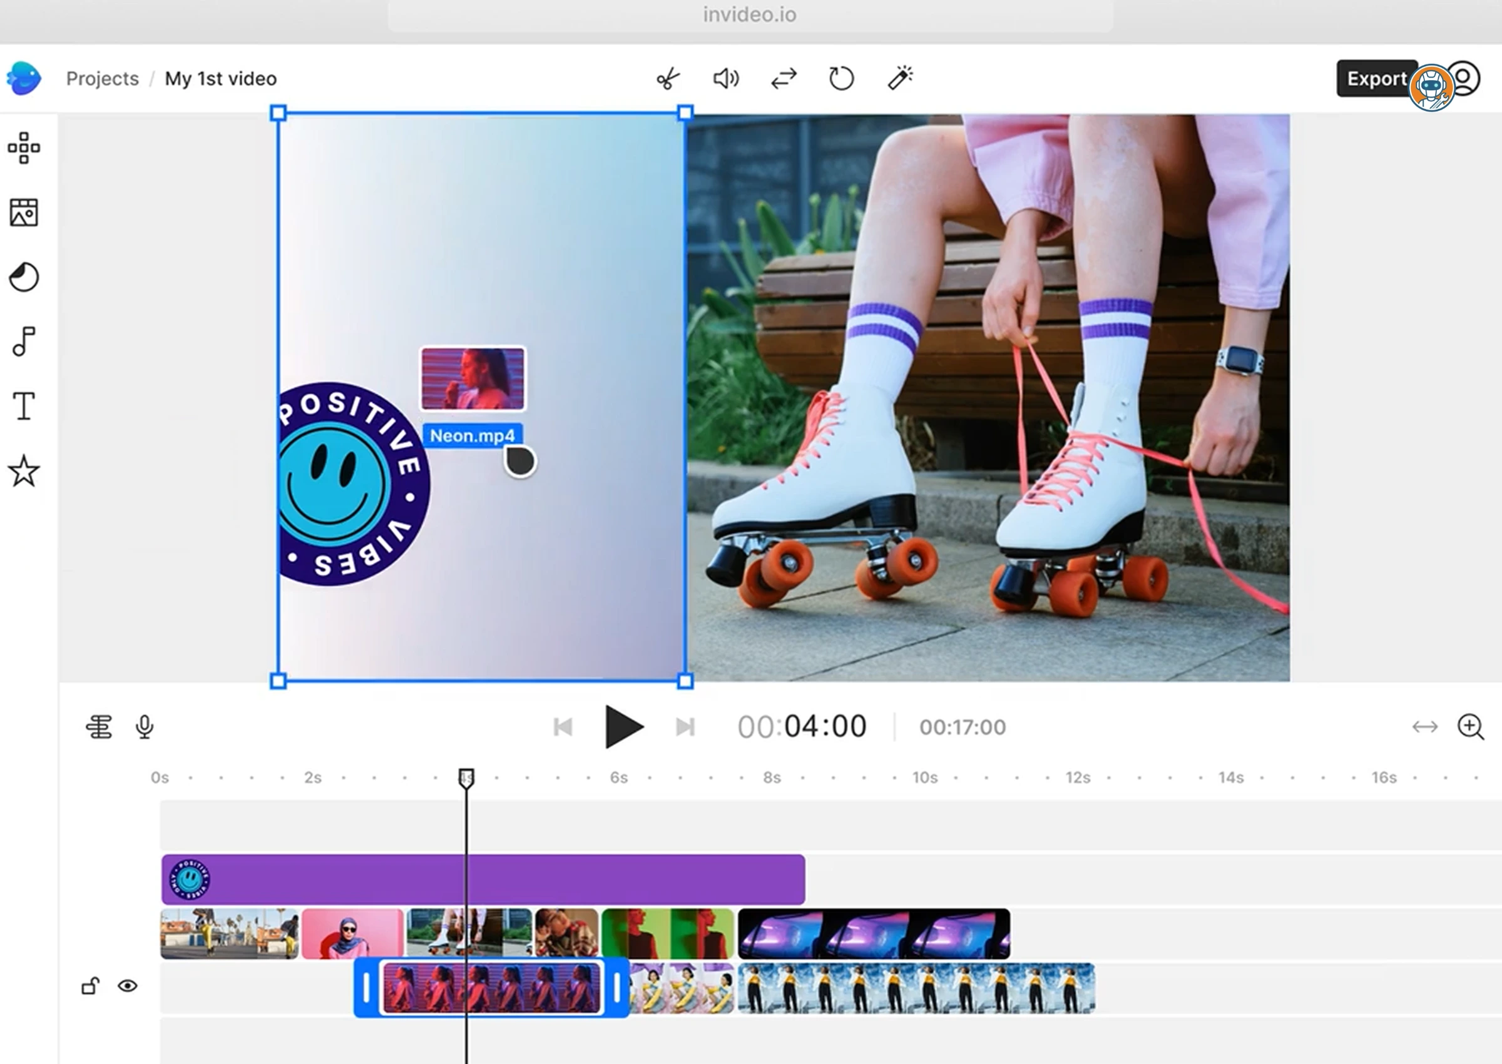The height and width of the screenshot is (1064, 1502).
Task: Skip to the end of the video
Action: tap(685, 726)
